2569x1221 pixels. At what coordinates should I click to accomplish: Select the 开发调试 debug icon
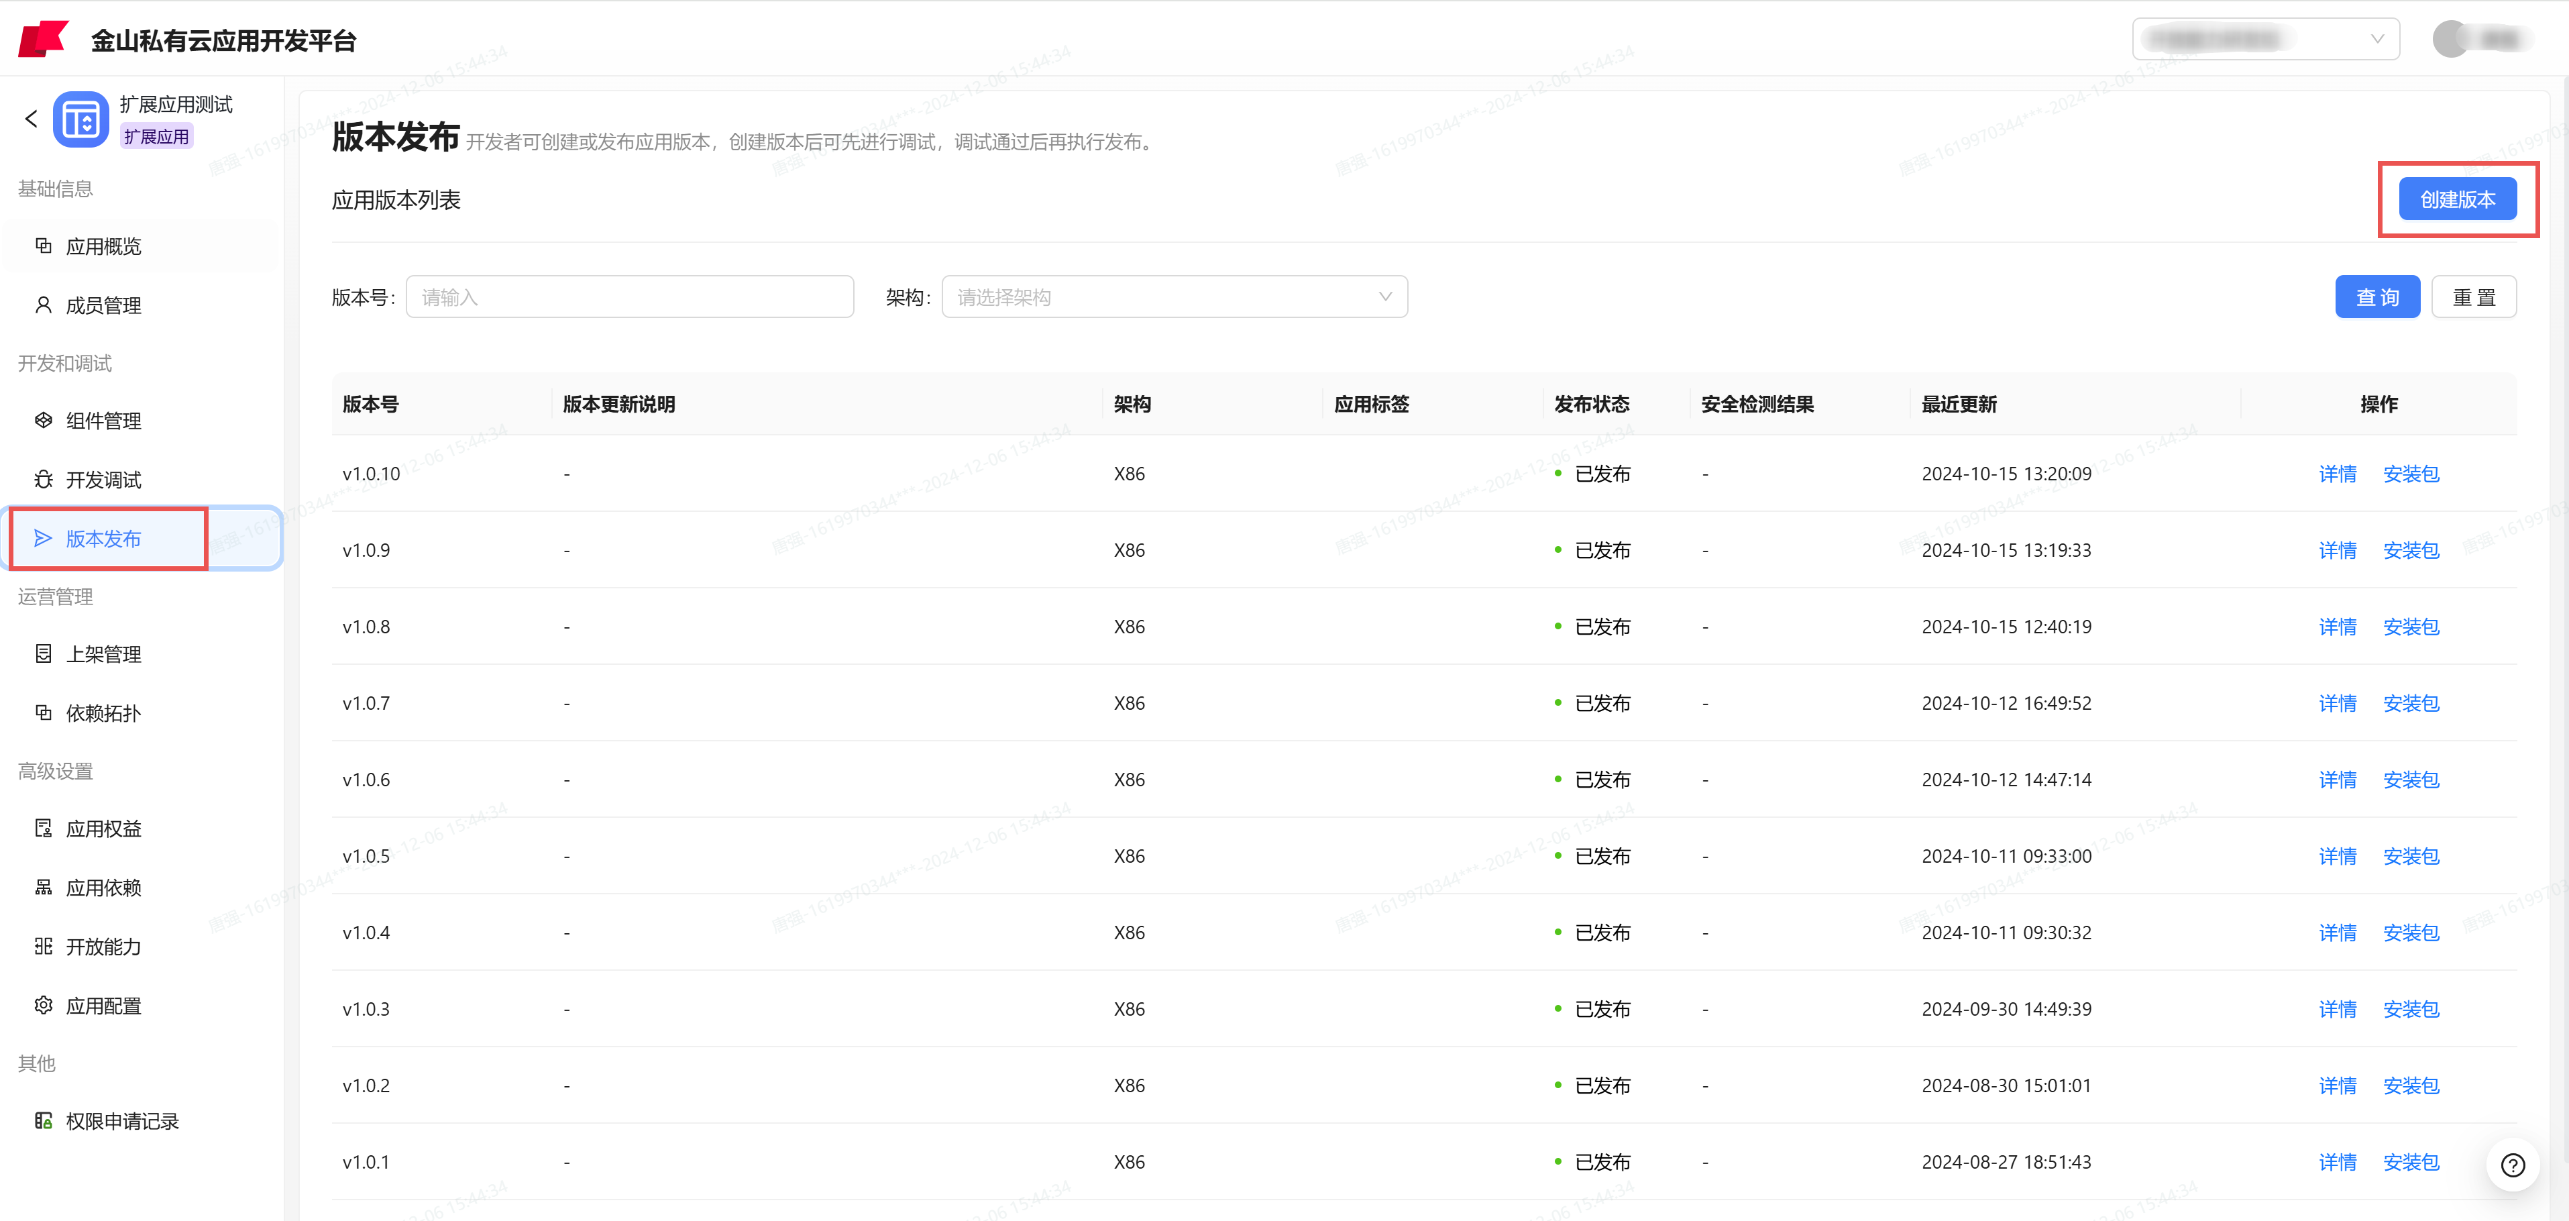pyautogui.click(x=43, y=480)
